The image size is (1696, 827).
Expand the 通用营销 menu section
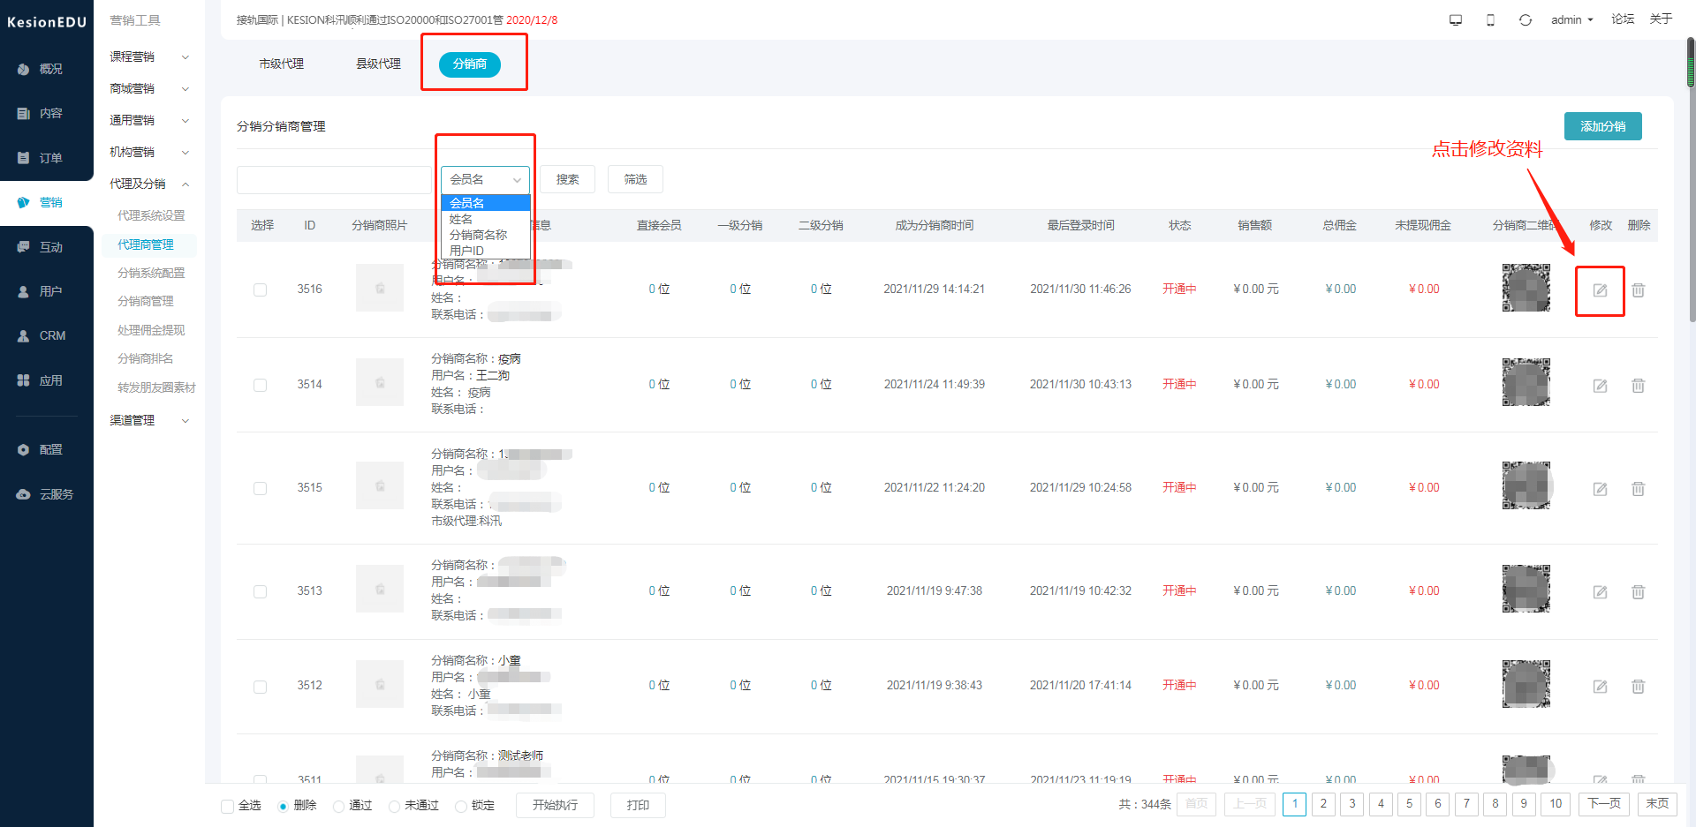(149, 120)
